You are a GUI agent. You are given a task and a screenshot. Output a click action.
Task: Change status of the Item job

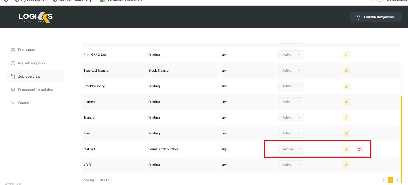pyautogui.click(x=291, y=133)
